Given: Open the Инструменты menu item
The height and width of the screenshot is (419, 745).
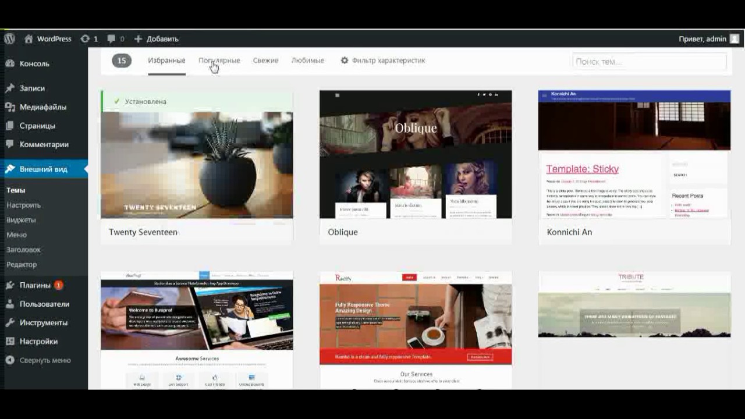Looking at the screenshot, I should 44,322.
